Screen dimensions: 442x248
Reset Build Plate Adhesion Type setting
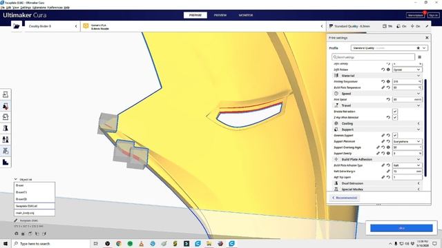(388, 165)
